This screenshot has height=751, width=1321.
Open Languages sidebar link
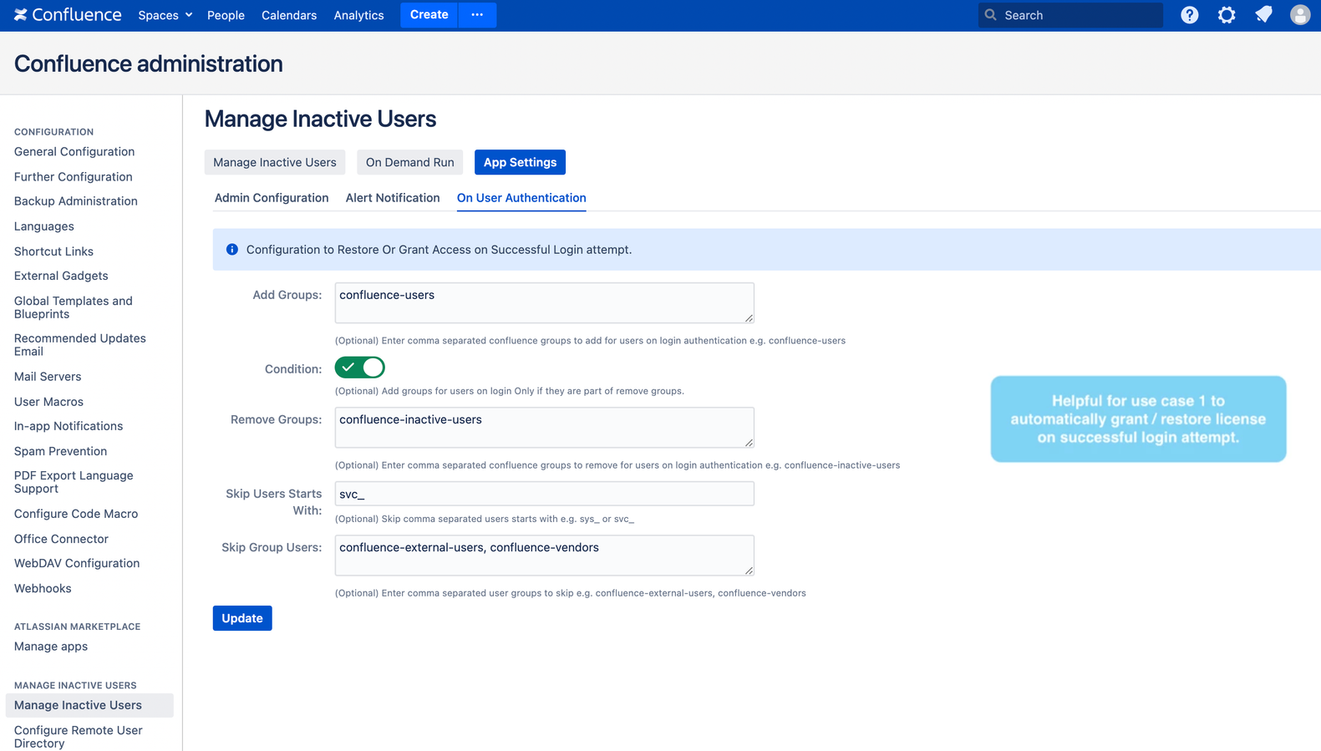tap(44, 226)
